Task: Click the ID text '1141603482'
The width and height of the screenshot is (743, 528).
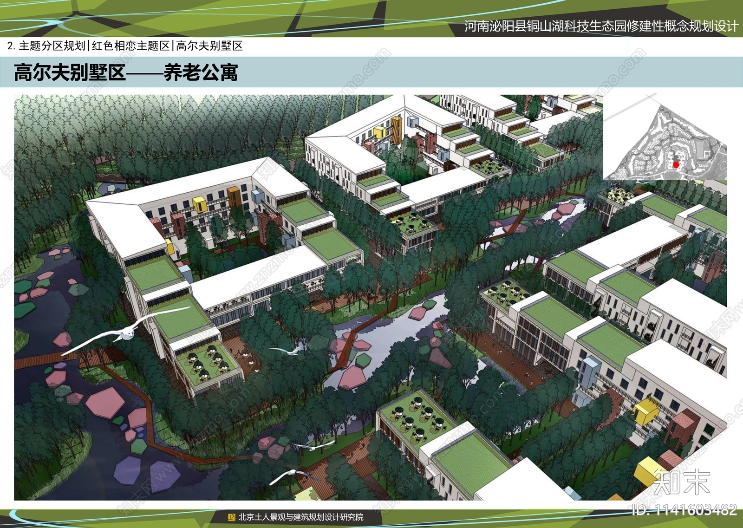Action: tap(696, 510)
